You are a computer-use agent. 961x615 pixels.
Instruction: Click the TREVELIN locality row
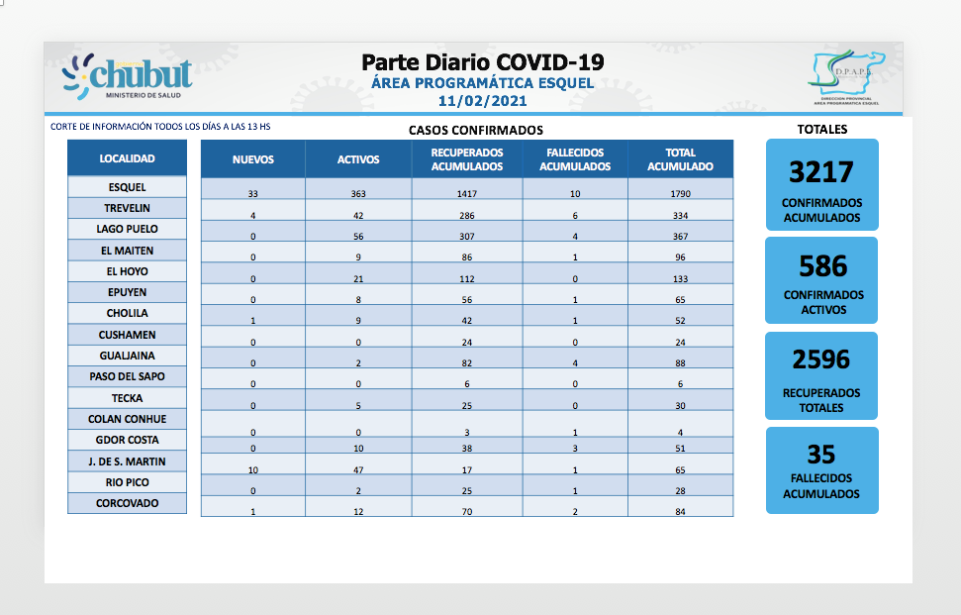point(127,208)
